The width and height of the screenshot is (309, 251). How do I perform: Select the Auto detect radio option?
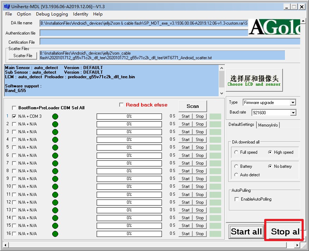[236, 175]
